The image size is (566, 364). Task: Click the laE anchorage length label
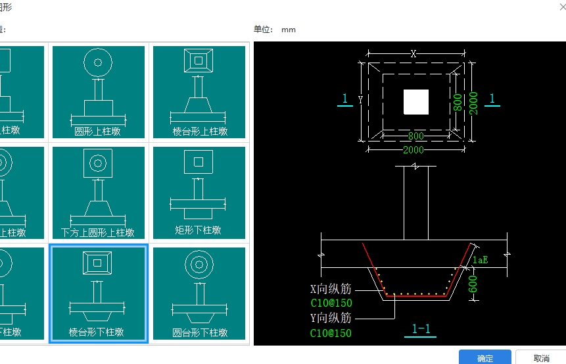(480, 260)
